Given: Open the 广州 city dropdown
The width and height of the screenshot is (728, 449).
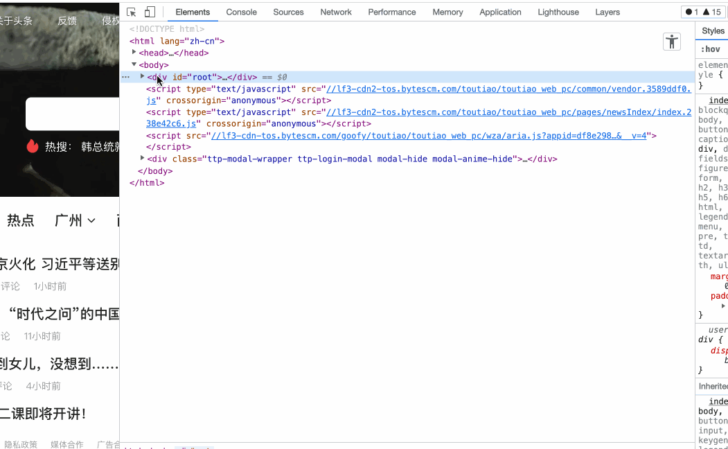Looking at the screenshot, I should coord(76,220).
